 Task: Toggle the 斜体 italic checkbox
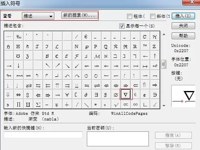coord(153,16)
